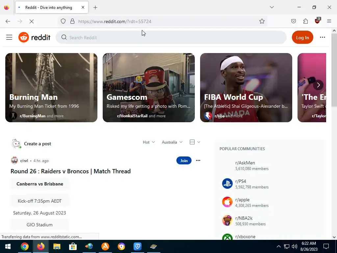Open the r/BurningMan community link

click(x=33, y=116)
